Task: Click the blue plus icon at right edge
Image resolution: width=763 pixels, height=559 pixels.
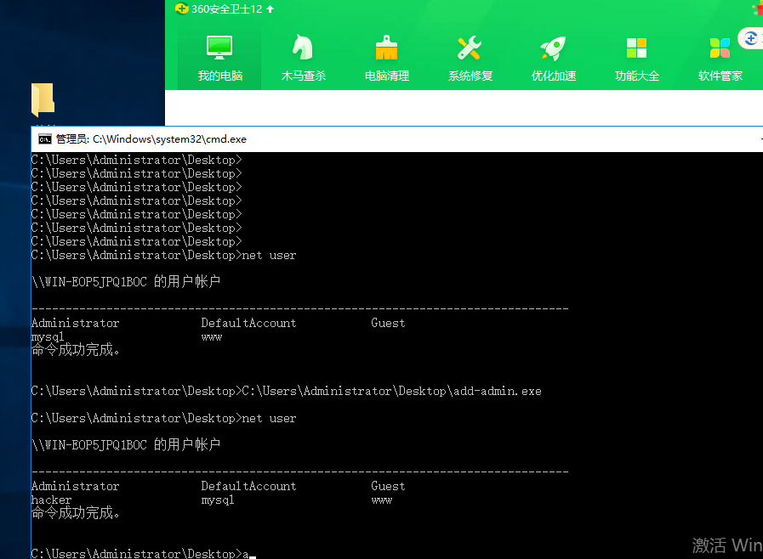Action: tap(751, 38)
